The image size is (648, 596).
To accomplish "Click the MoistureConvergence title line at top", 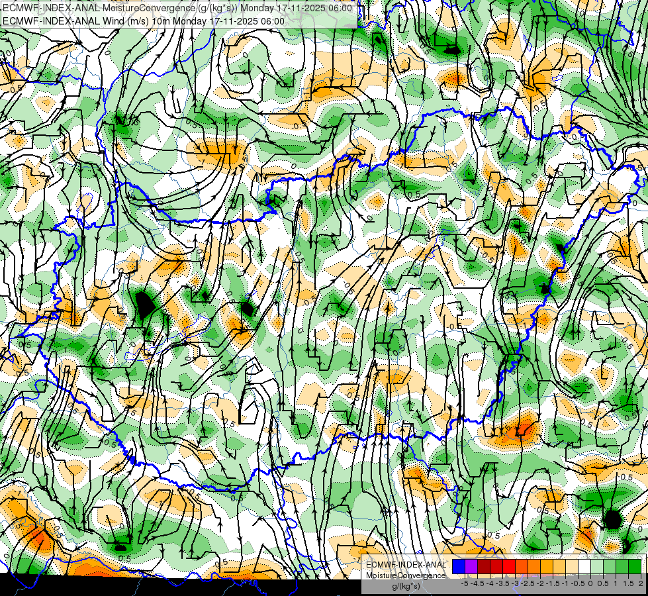I will pyautogui.click(x=177, y=8).
